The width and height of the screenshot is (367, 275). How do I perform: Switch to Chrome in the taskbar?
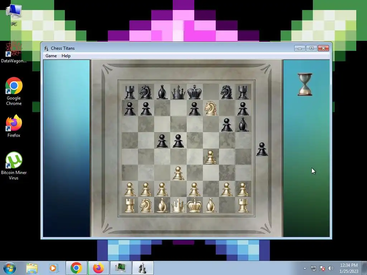pos(76,268)
